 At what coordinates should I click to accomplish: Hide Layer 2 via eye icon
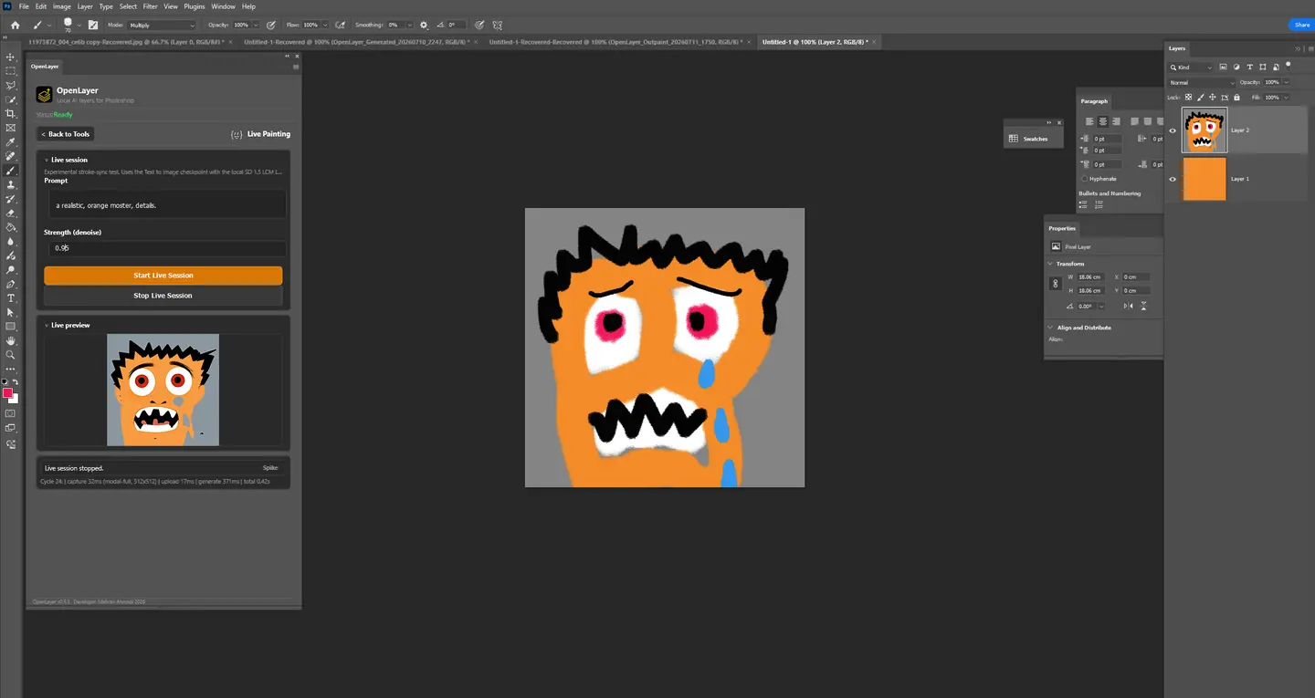pos(1173,130)
